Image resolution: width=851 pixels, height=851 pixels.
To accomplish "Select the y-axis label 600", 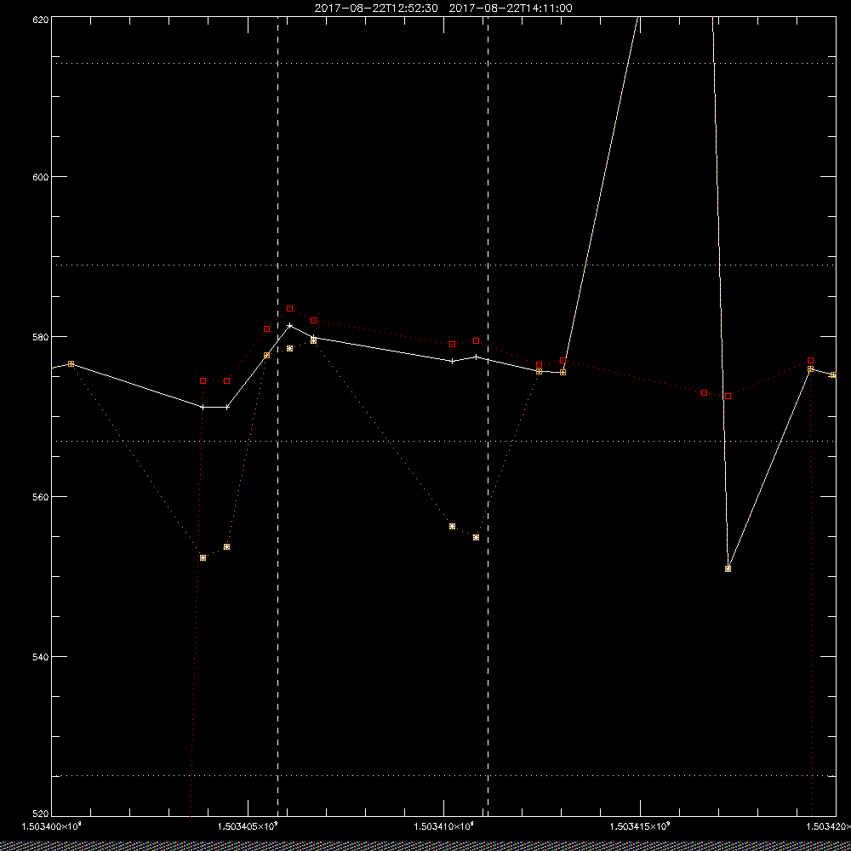I will pyautogui.click(x=41, y=177).
